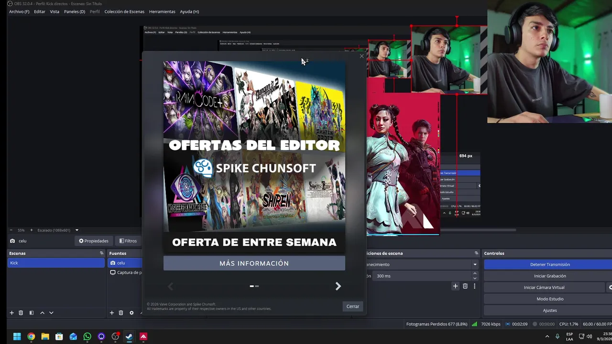
Task: Open transition options three-dot menu
Action: (474, 286)
